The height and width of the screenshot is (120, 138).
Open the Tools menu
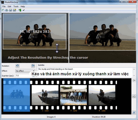click(x=16, y=6)
